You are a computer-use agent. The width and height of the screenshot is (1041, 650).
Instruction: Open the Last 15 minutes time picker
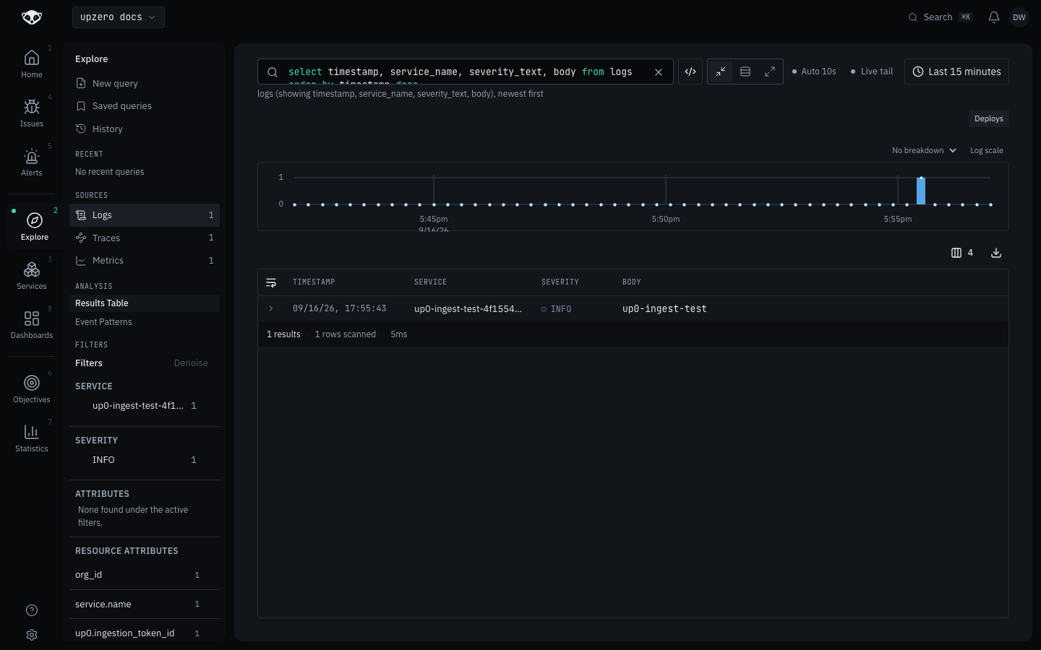pyautogui.click(x=956, y=71)
